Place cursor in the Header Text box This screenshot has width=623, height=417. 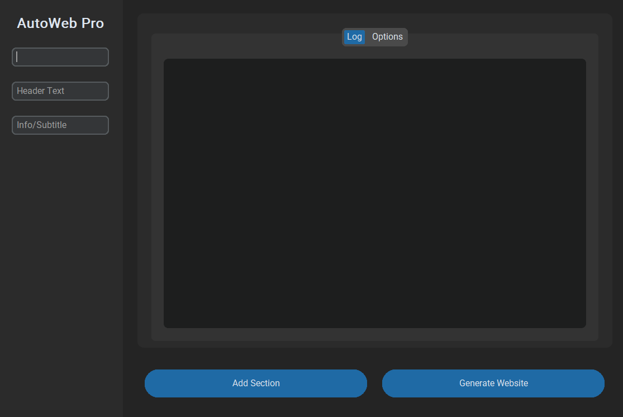pyautogui.click(x=60, y=91)
